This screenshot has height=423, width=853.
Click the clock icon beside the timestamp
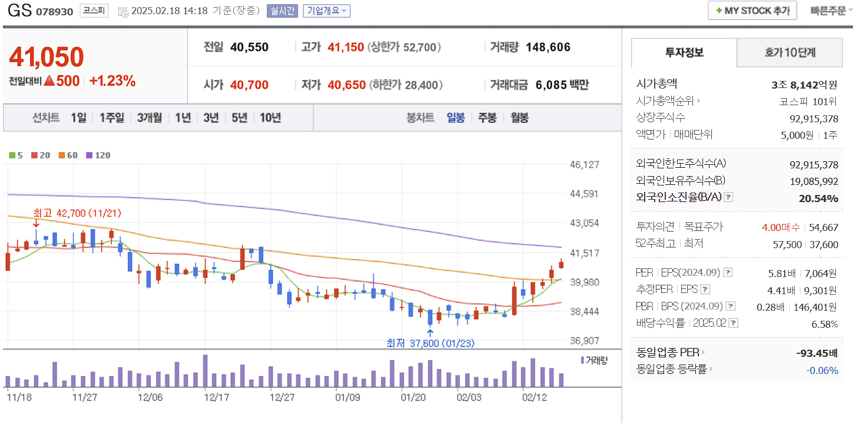pyautogui.click(x=122, y=11)
